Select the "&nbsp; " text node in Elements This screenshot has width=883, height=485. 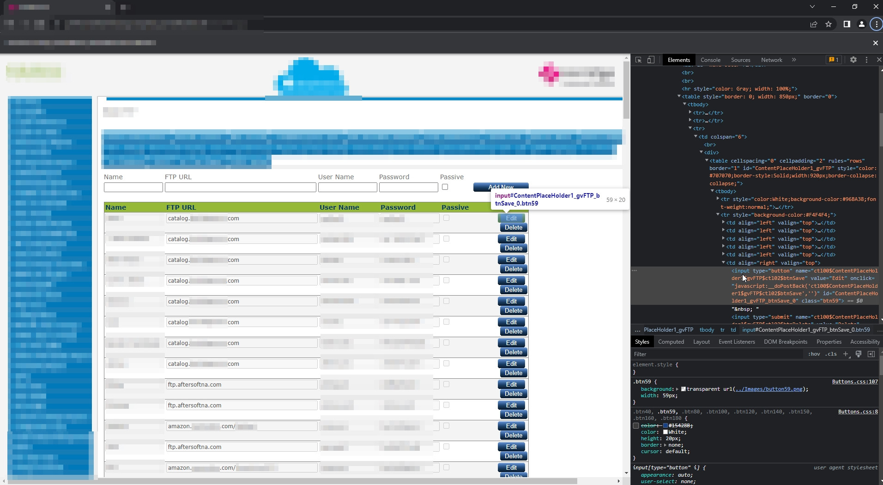pos(745,309)
